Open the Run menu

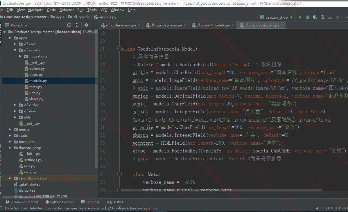pyautogui.click(x=80, y=10)
